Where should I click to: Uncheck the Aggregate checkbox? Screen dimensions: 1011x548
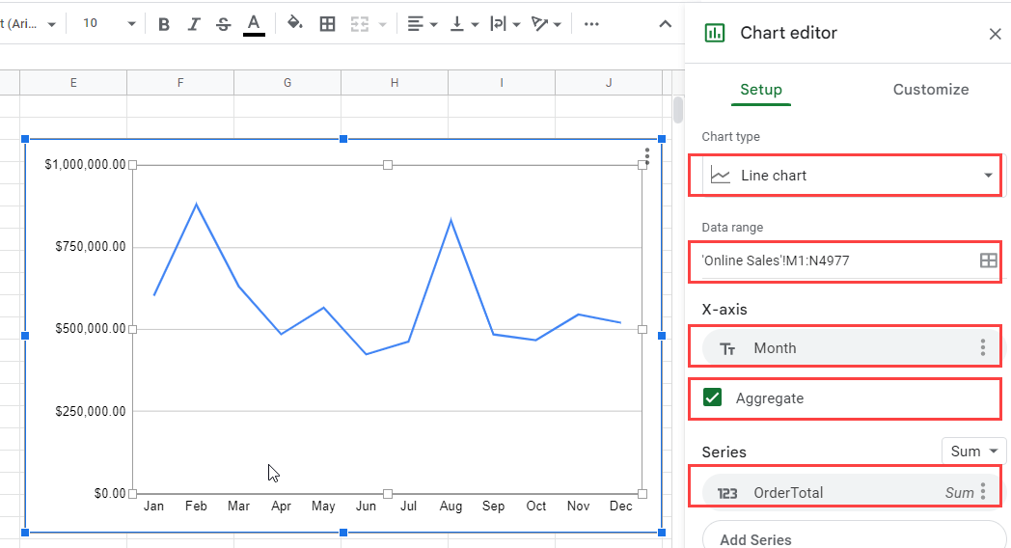[x=713, y=397]
